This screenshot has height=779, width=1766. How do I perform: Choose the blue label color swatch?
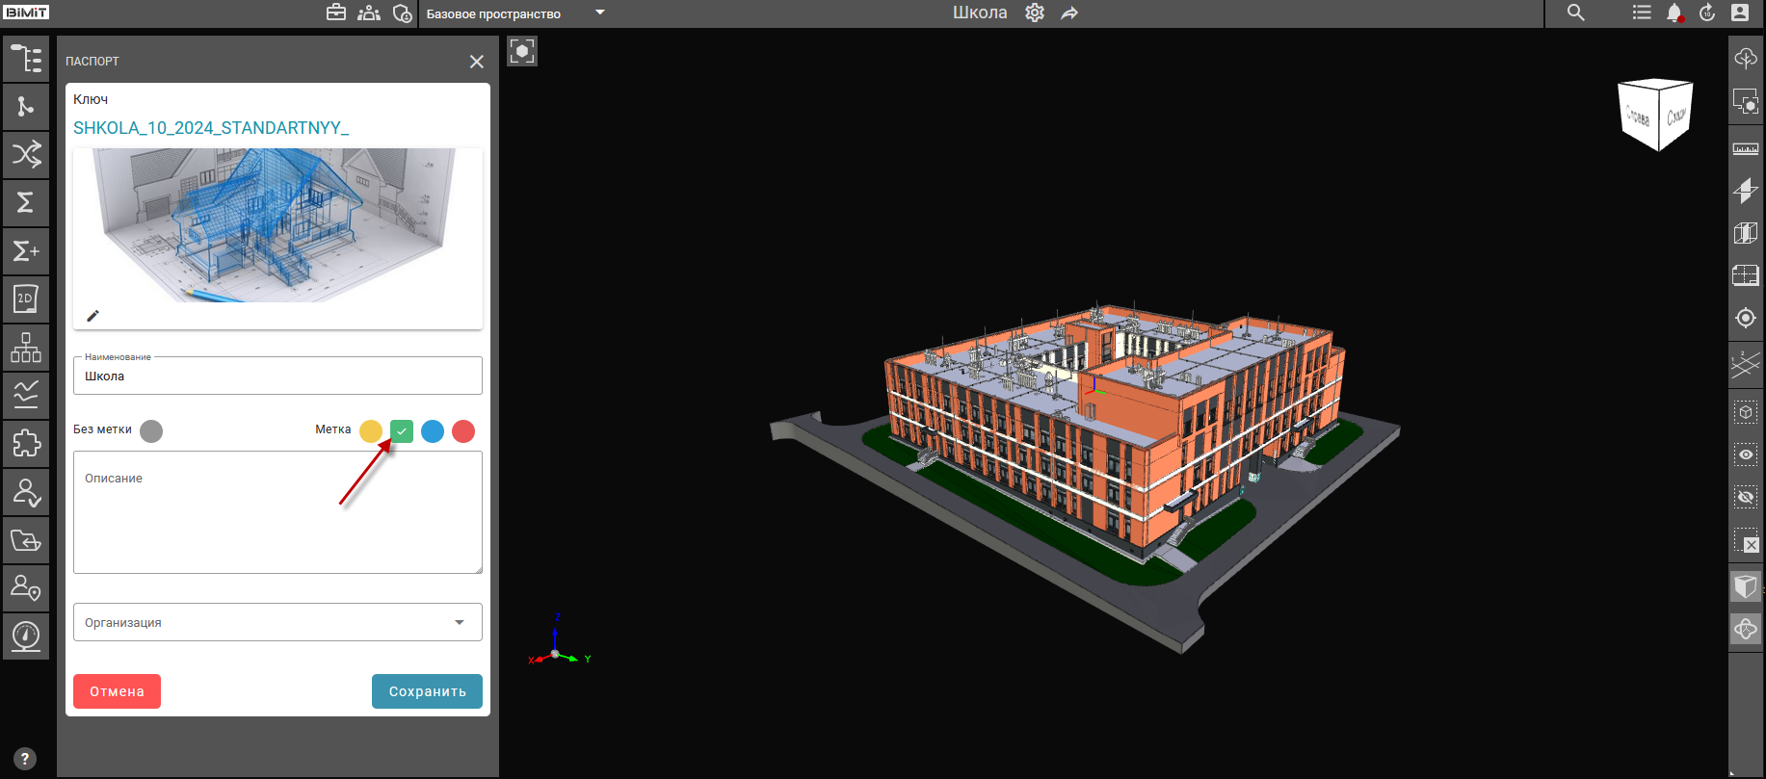(x=433, y=431)
